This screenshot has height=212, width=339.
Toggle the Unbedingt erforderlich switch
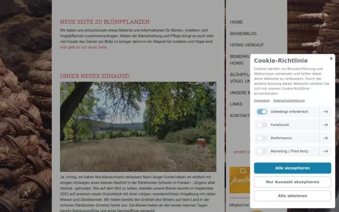[262, 111]
